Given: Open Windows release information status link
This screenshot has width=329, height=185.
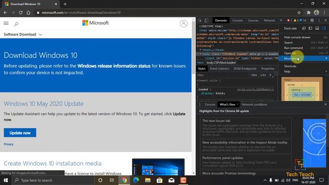Looking at the screenshot, I should [114, 66].
